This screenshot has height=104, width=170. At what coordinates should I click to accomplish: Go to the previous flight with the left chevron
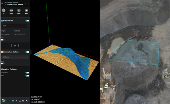25,3
